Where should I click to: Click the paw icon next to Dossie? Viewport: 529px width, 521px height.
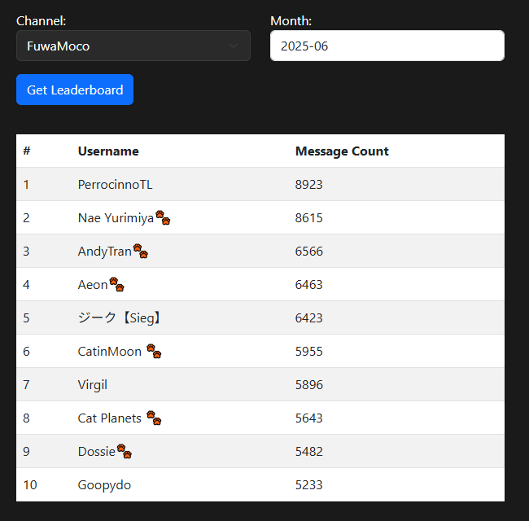point(125,452)
